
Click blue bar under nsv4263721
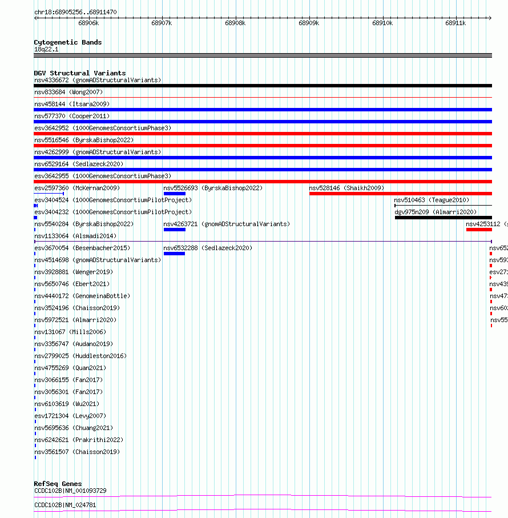click(x=174, y=230)
